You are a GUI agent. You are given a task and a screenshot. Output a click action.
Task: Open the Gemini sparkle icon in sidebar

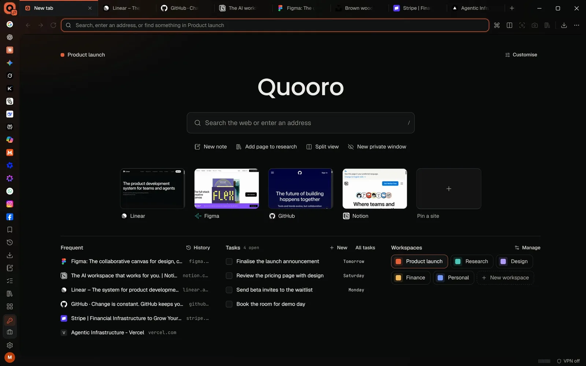click(x=10, y=63)
